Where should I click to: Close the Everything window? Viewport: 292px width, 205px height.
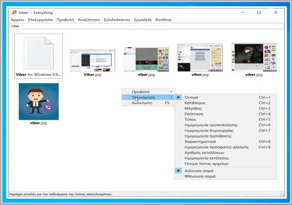tap(276, 13)
